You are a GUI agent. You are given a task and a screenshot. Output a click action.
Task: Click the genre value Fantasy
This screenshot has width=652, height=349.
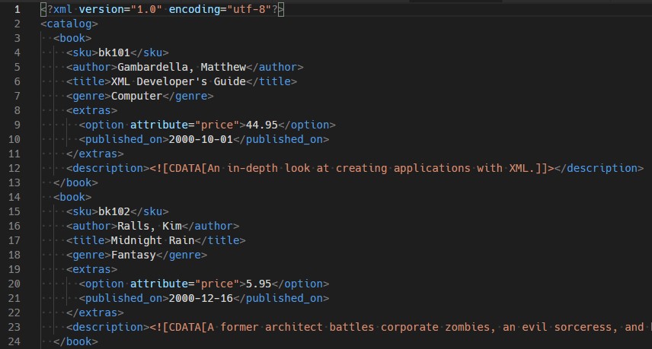coord(133,255)
